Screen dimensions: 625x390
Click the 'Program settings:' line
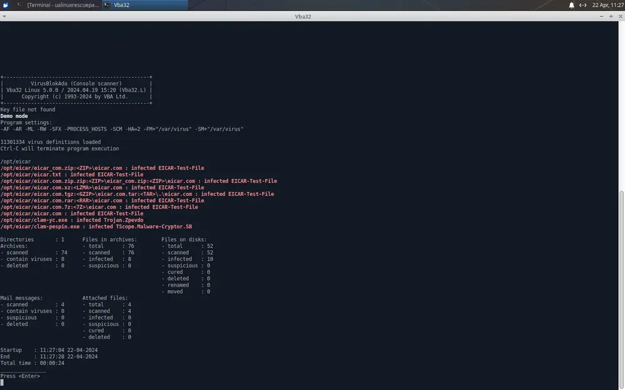26,122
